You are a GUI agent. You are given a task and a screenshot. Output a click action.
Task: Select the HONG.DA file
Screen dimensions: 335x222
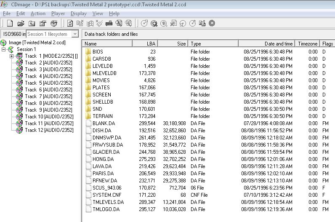coord(208,159)
